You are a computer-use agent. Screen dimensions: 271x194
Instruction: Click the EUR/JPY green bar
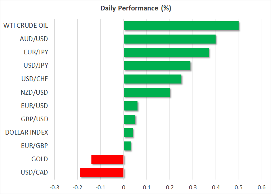166,53
